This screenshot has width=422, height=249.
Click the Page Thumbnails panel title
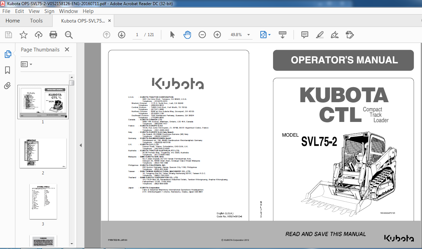click(40, 49)
